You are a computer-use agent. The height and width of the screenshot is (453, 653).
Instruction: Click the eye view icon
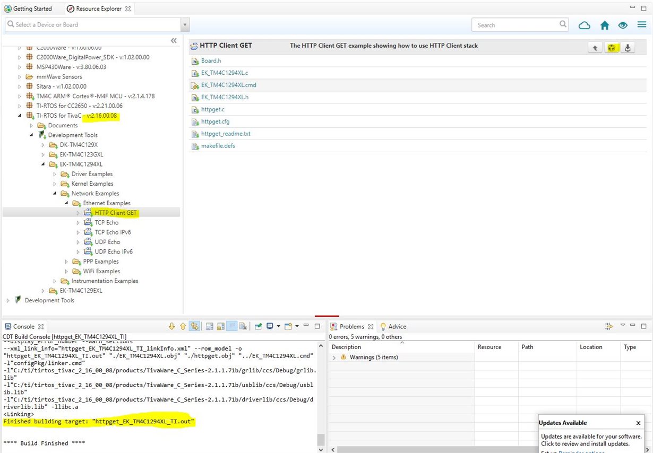click(x=623, y=25)
